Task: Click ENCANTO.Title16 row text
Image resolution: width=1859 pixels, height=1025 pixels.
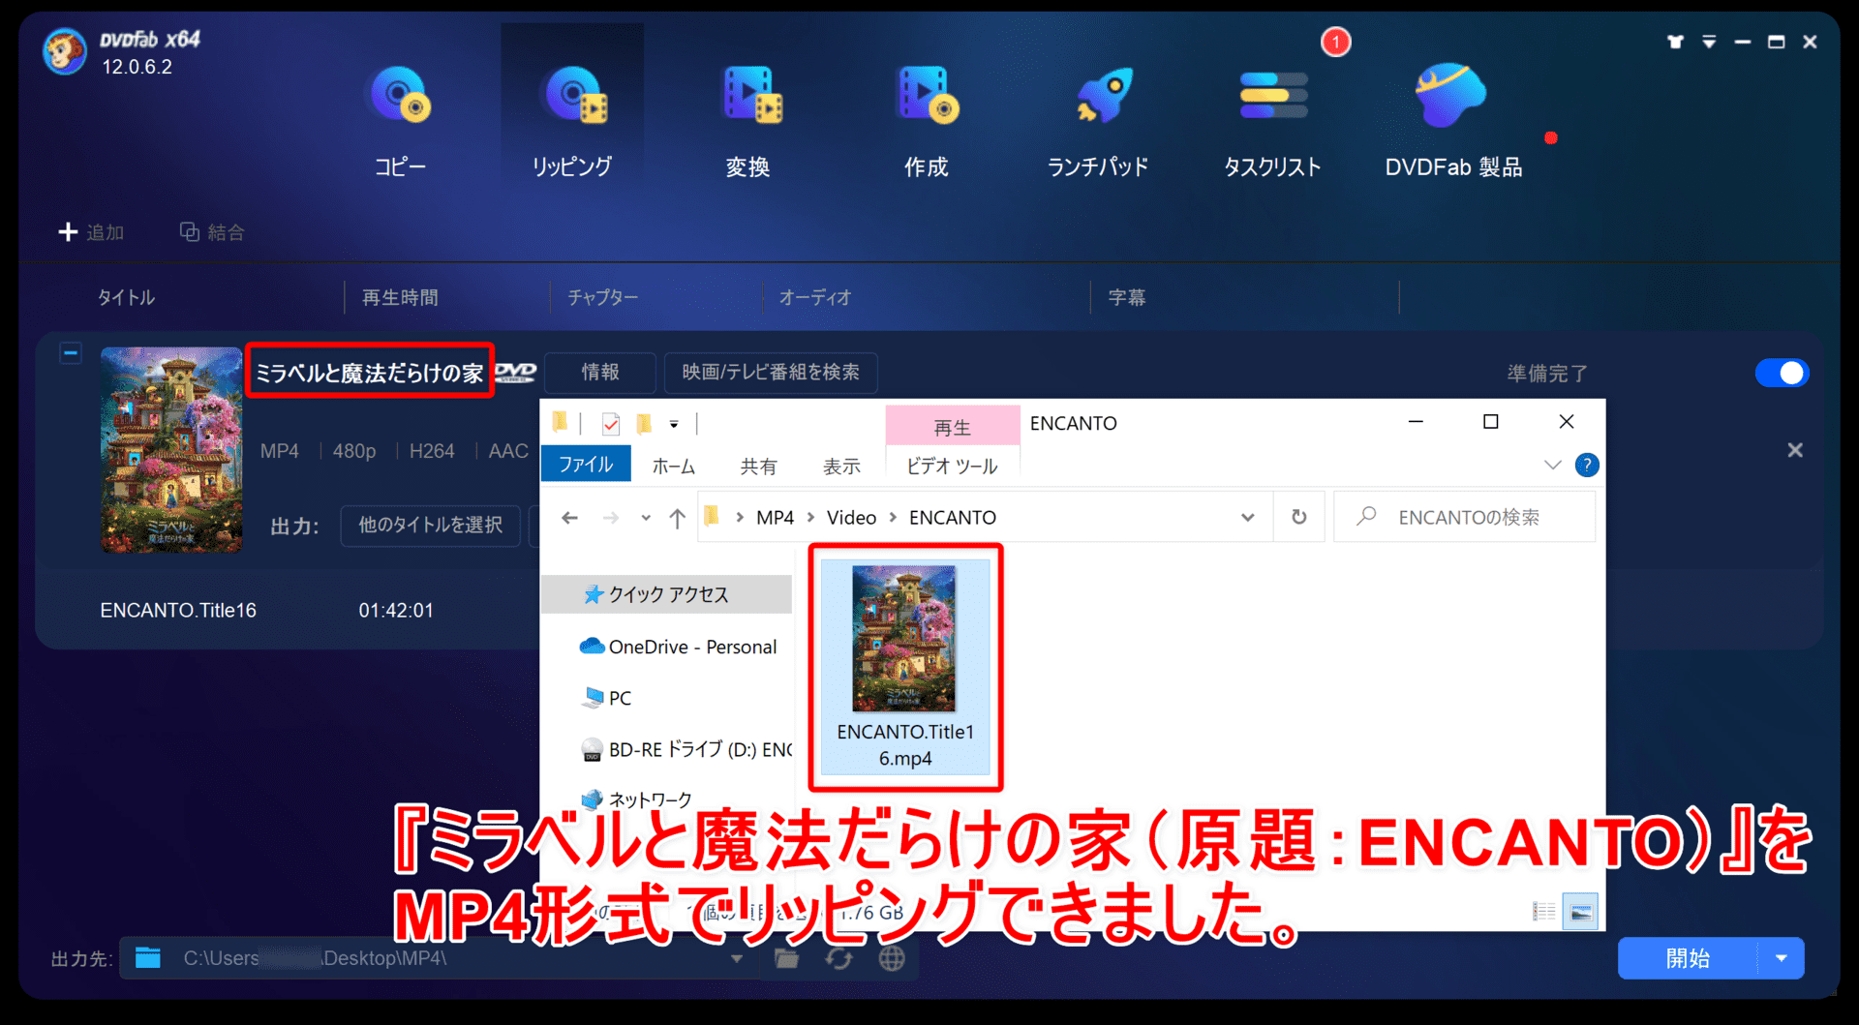Action: tap(178, 611)
